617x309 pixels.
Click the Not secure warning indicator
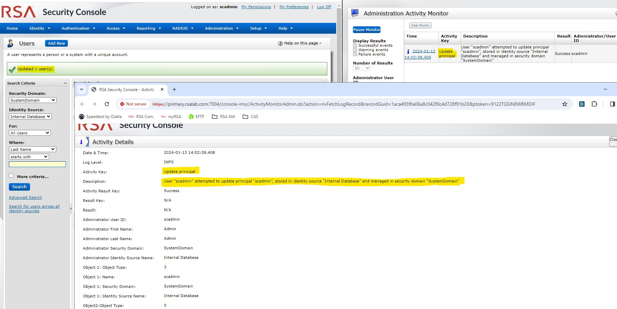133,104
